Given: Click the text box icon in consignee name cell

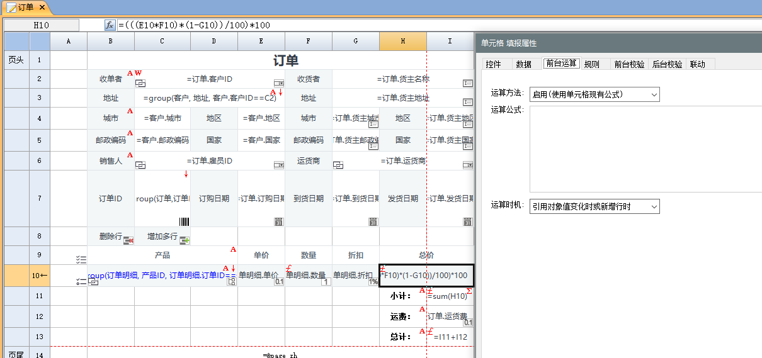Looking at the screenshot, I should click(467, 83).
